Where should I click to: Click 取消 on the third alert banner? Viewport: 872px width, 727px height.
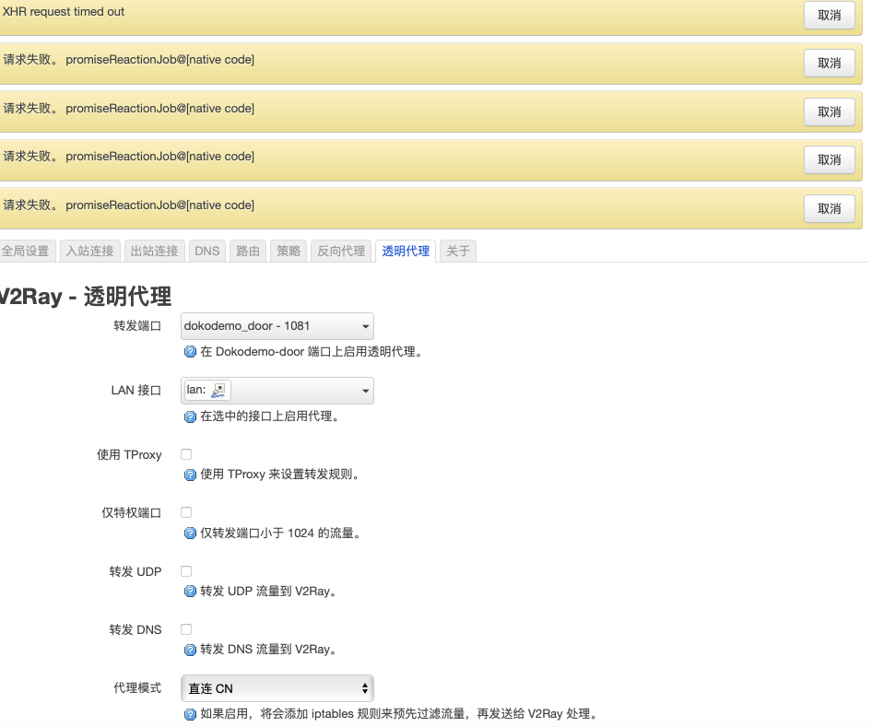(830, 112)
